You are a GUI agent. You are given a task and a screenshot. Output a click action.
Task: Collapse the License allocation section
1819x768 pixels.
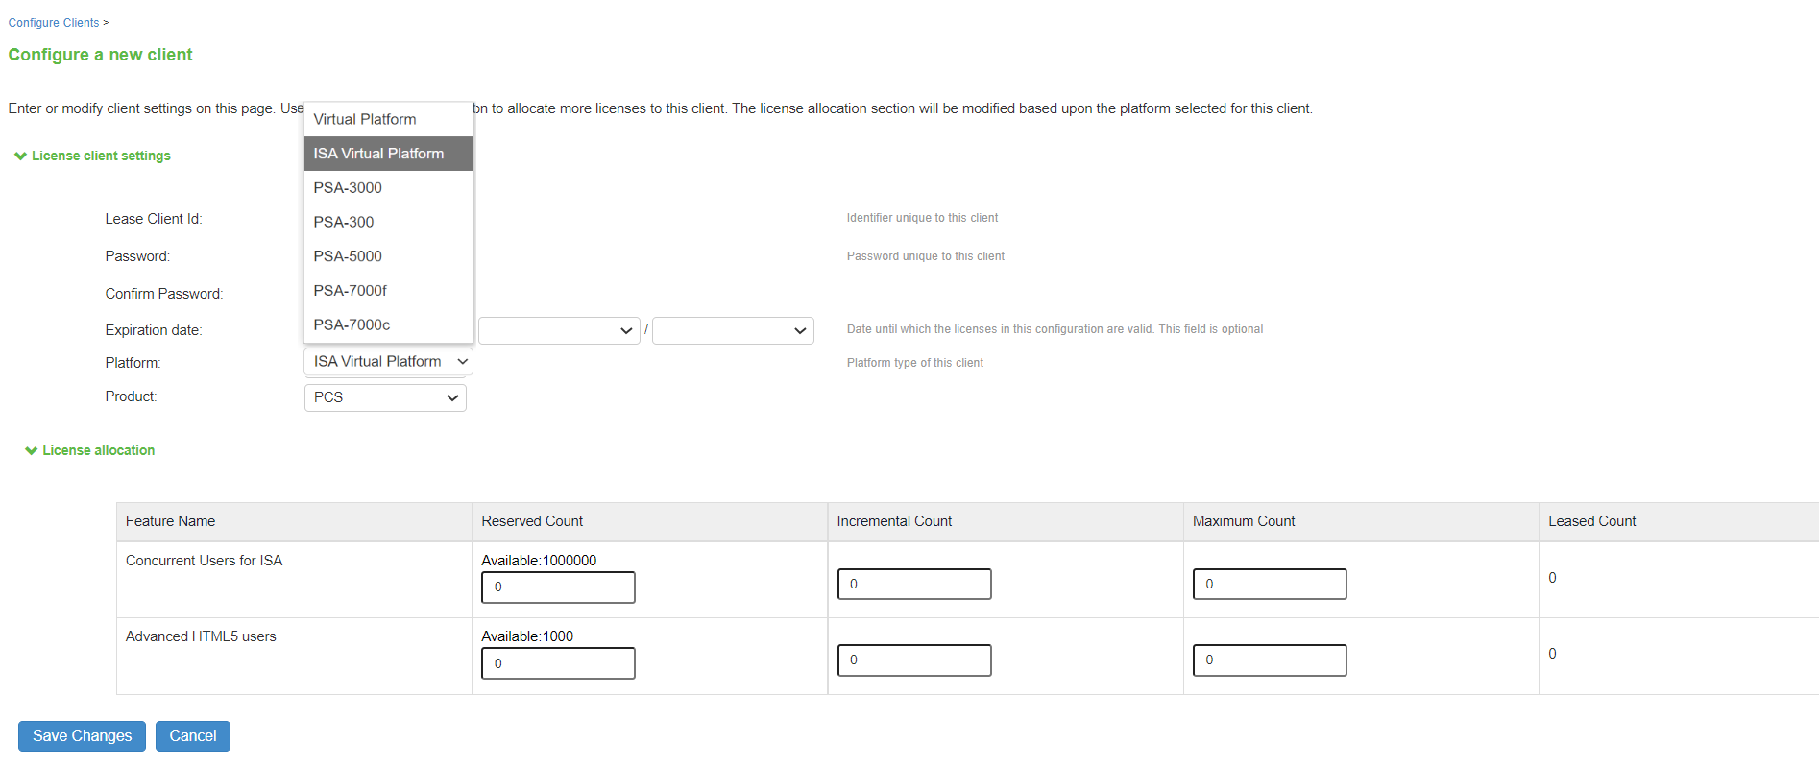coord(90,450)
